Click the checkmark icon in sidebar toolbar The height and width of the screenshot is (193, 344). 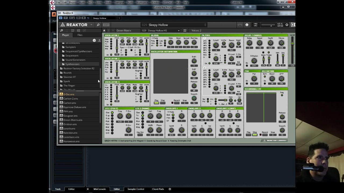pyautogui.click(x=84, y=31)
